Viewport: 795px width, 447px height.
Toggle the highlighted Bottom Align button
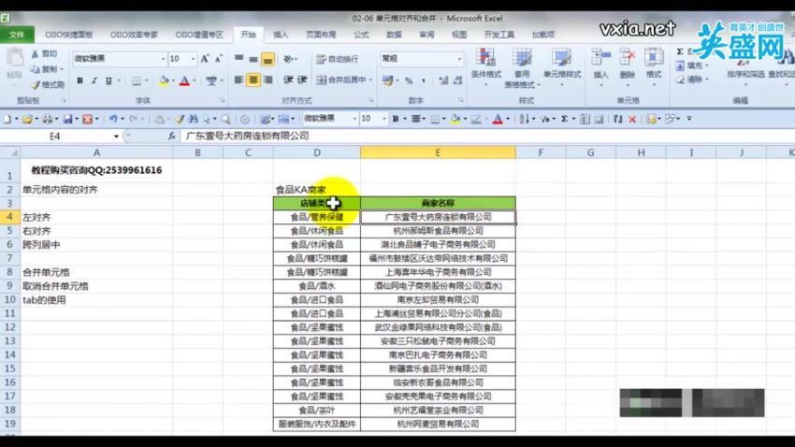tap(267, 60)
